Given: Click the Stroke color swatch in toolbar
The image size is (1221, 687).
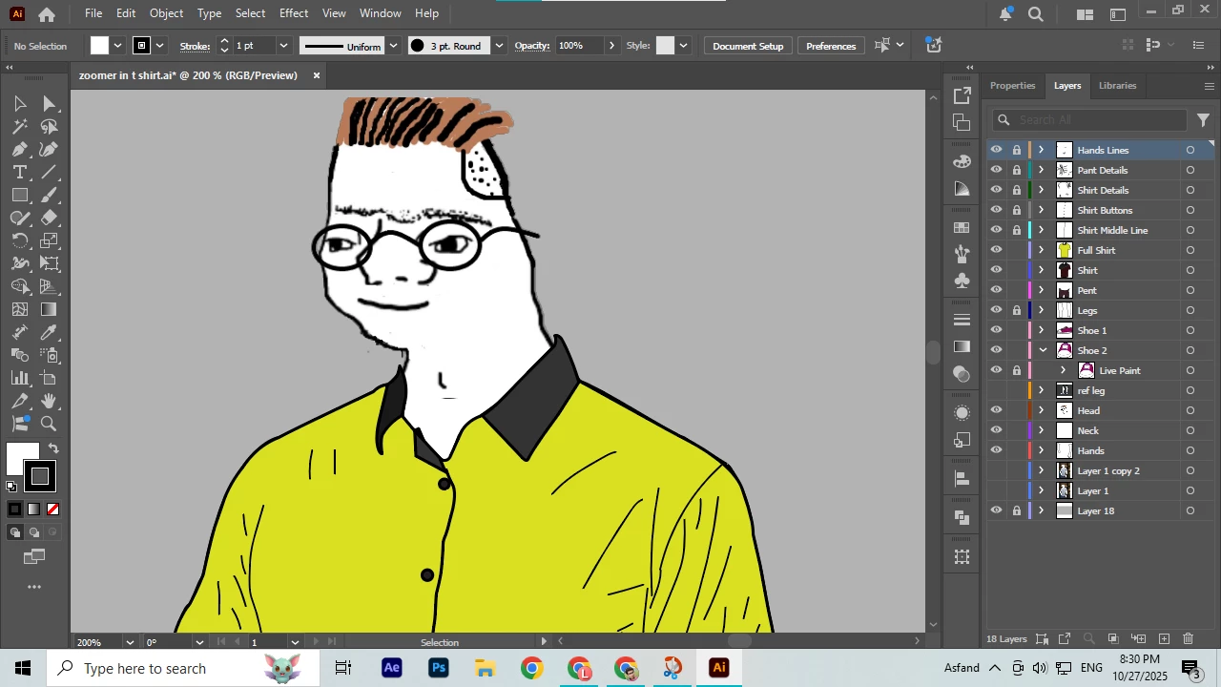Looking at the screenshot, I should click(x=40, y=476).
